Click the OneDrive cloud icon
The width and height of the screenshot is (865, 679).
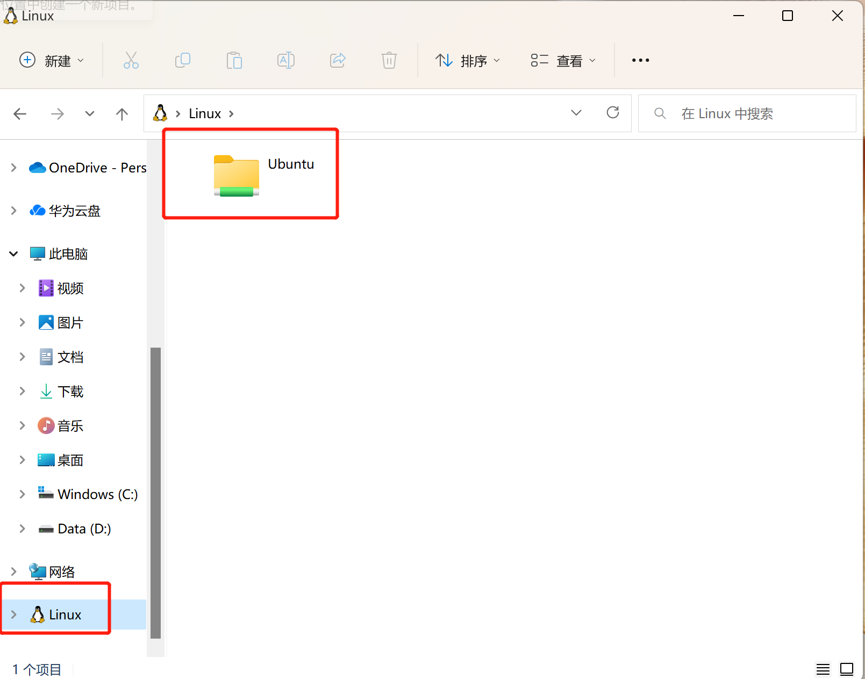pos(37,168)
